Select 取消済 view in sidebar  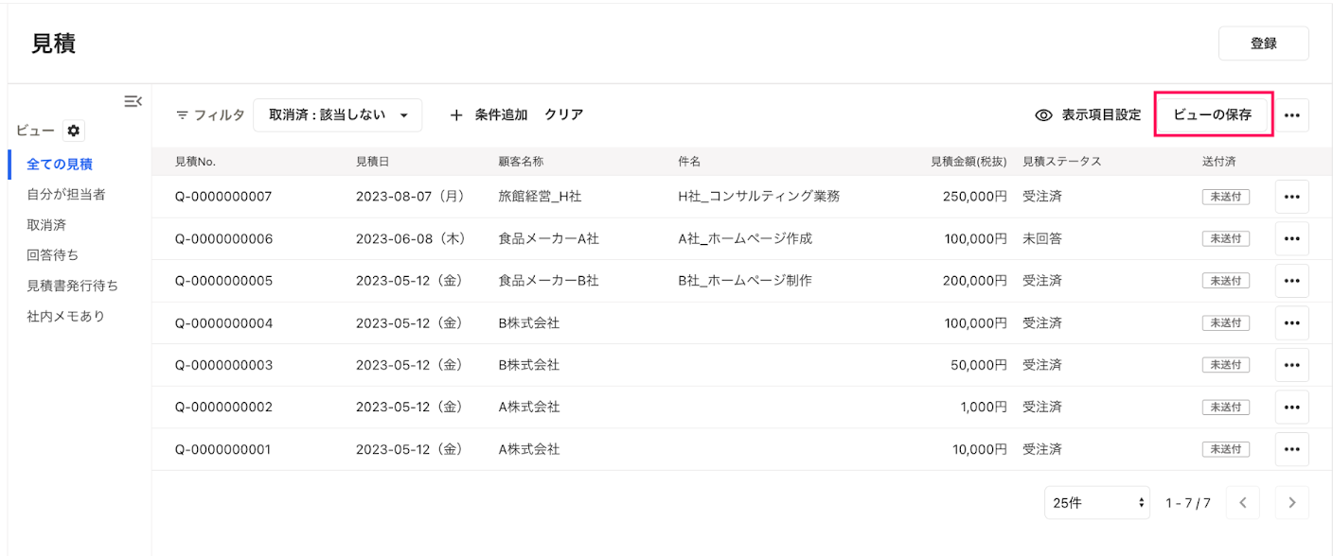click(x=46, y=225)
